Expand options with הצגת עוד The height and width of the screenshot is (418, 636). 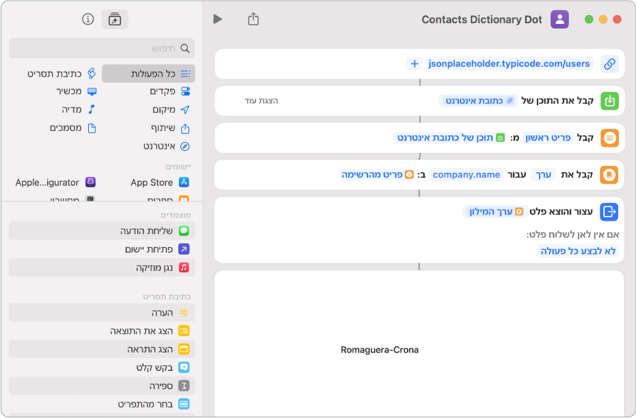coord(261,100)
